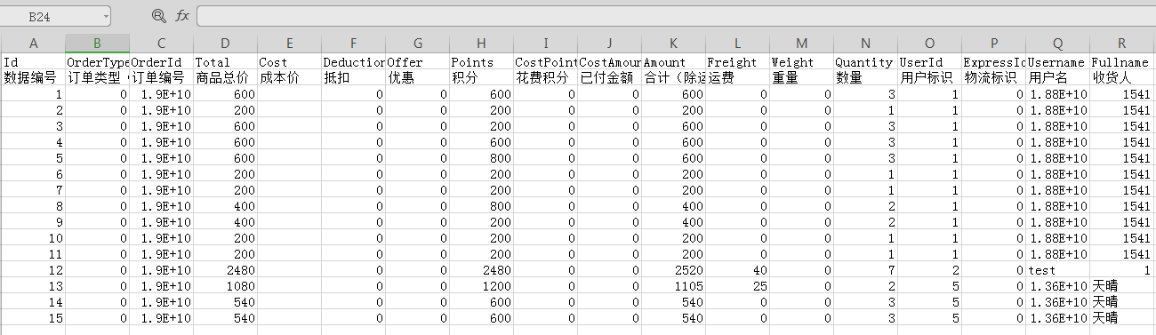Click the UserId header cell
The width and height of the screenshot is (1156, 335).
(929, 62)
